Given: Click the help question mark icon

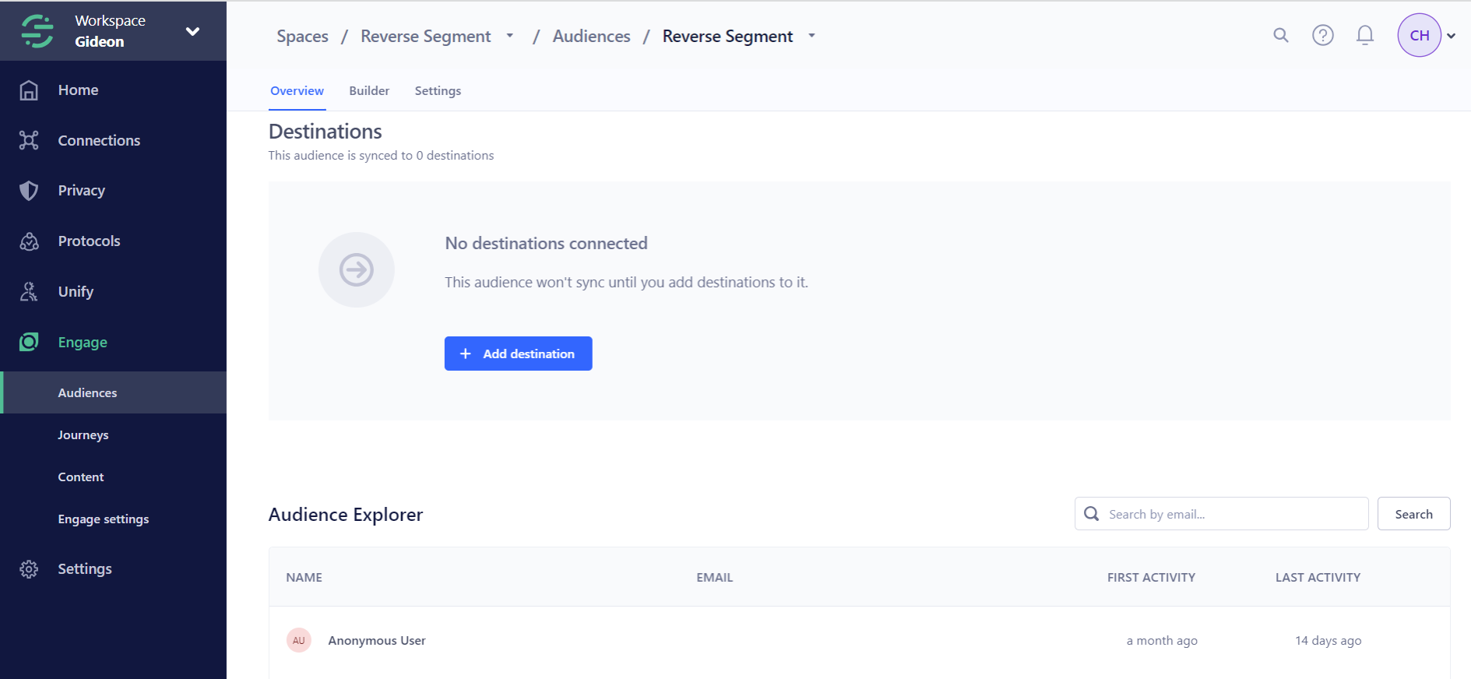Looking at the screenshot, I should (x=1322, y=35).
